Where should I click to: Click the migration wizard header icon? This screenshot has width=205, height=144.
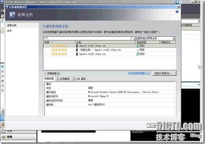click(12, 15)
